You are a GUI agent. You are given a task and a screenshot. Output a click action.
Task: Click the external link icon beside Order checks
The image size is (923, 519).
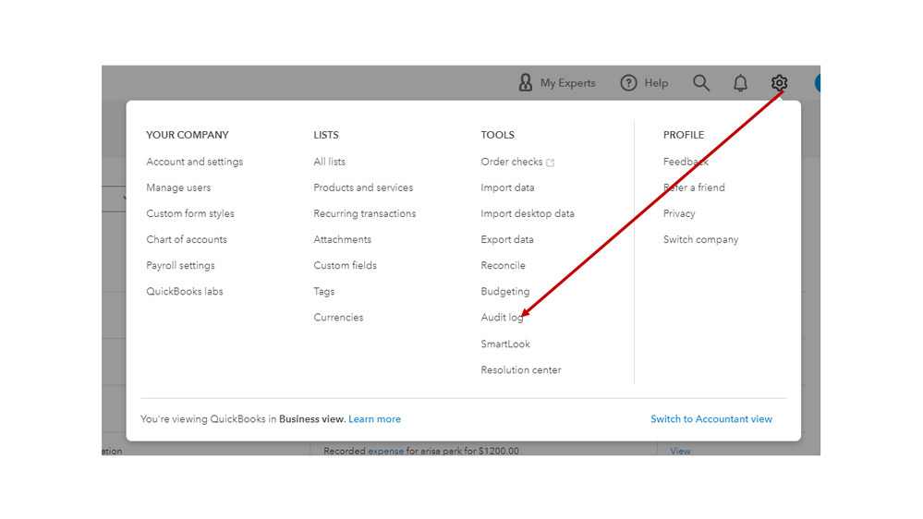[551, 163]
